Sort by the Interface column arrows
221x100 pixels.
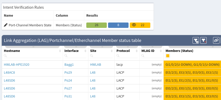(86, 51)
